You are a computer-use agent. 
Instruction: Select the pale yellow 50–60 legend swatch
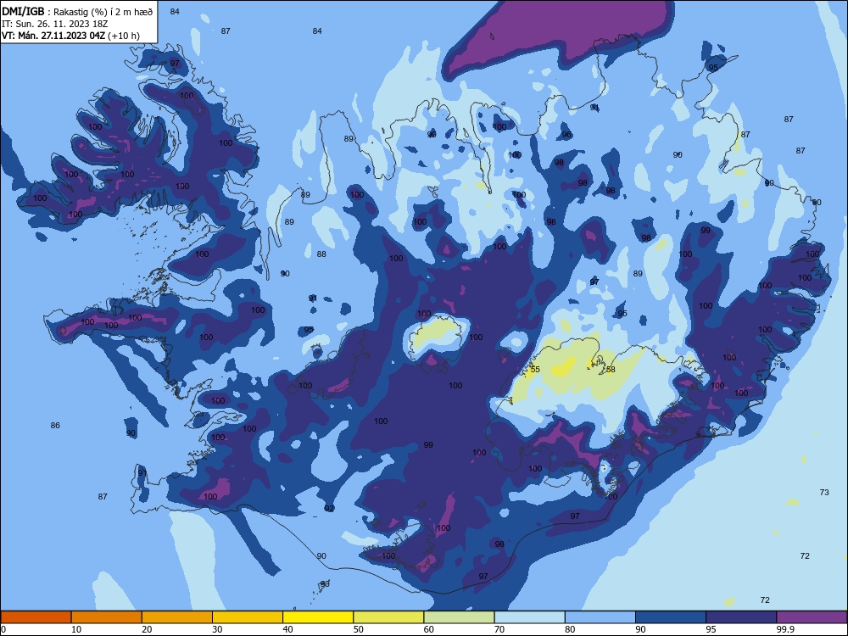point(388,617)
